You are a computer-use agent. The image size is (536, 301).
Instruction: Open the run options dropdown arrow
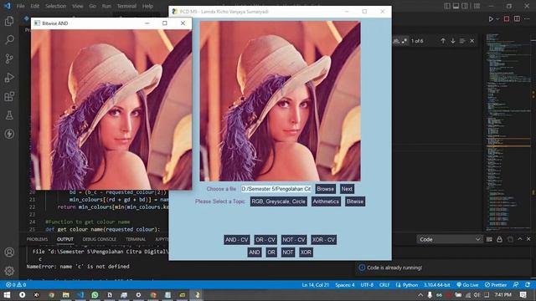point(497,19)
